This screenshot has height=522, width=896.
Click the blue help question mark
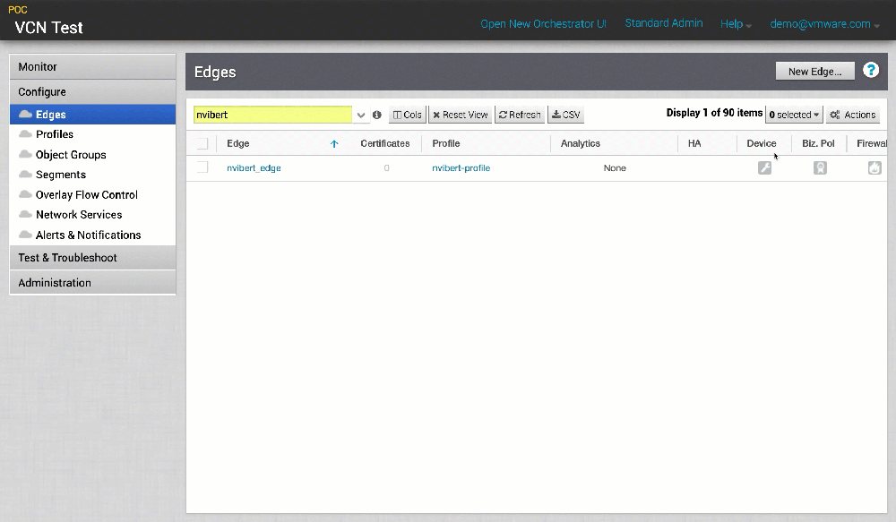pos(871,69)
